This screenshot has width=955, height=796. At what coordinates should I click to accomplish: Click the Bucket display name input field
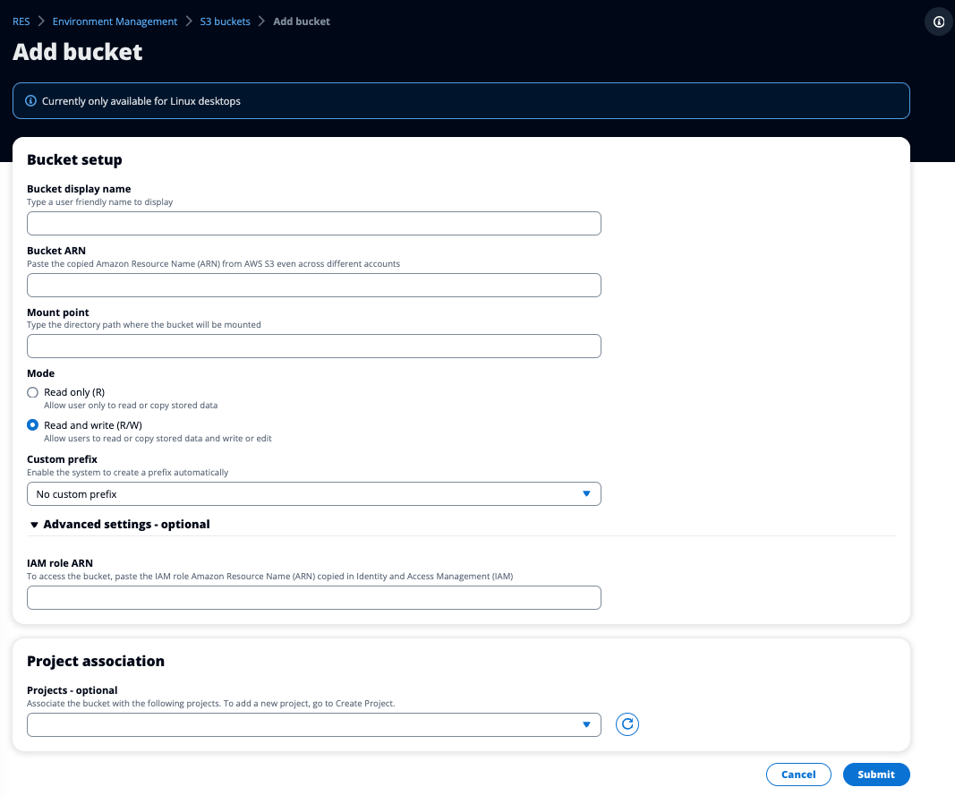tap(313, 223)
